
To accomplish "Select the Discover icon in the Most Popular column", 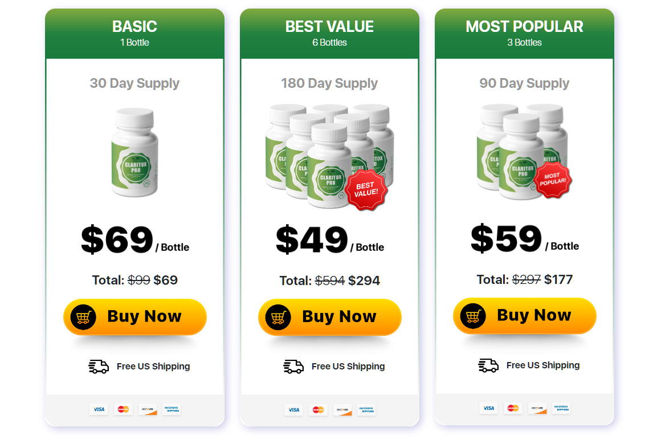I will tap(536, 408).
